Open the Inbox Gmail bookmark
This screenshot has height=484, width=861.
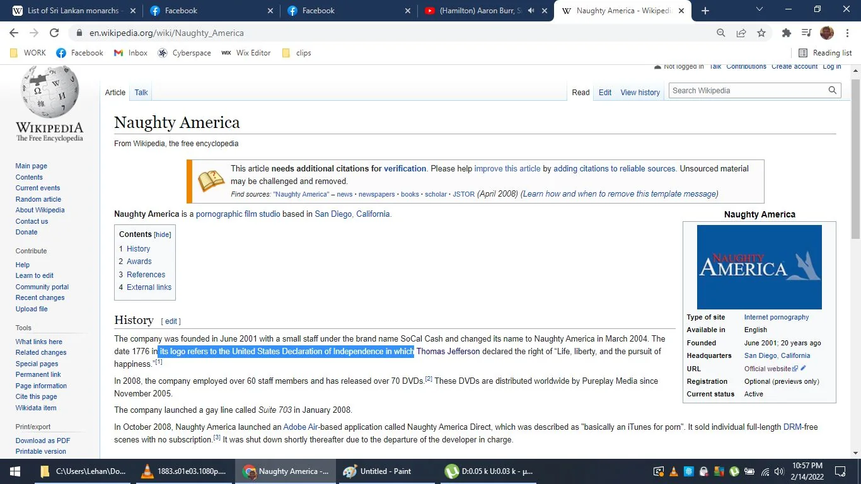point(130,53)
